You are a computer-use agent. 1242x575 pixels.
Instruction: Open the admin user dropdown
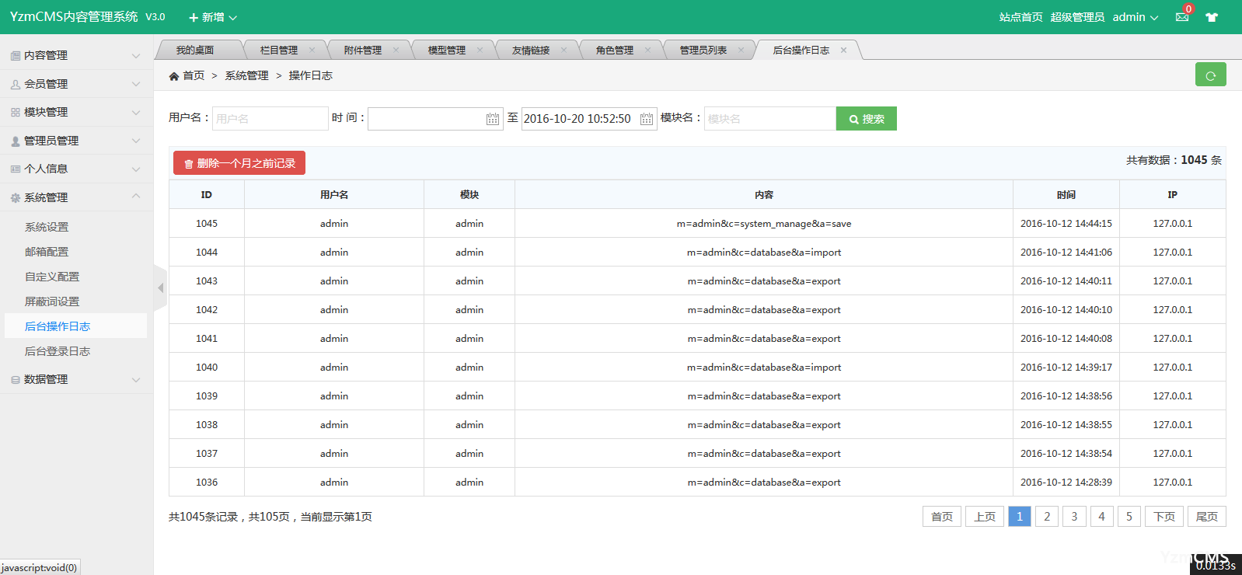pyautogui.click(x=1135, y=17)
